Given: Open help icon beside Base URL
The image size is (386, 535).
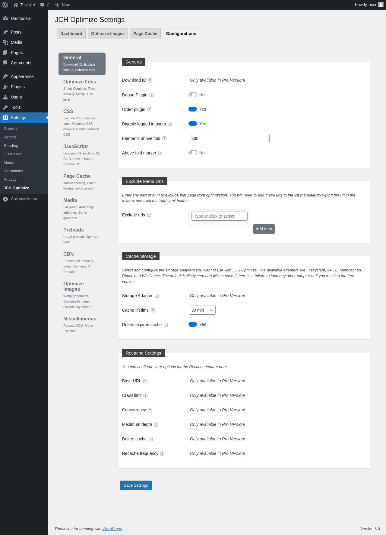Looking at the screenshot, I should click(x=145, y=381).
